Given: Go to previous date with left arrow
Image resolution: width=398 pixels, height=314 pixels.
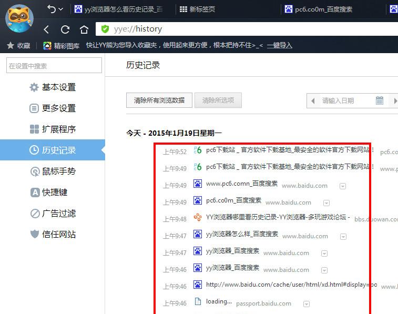Looking at the screenshot, I should (313, 101).
